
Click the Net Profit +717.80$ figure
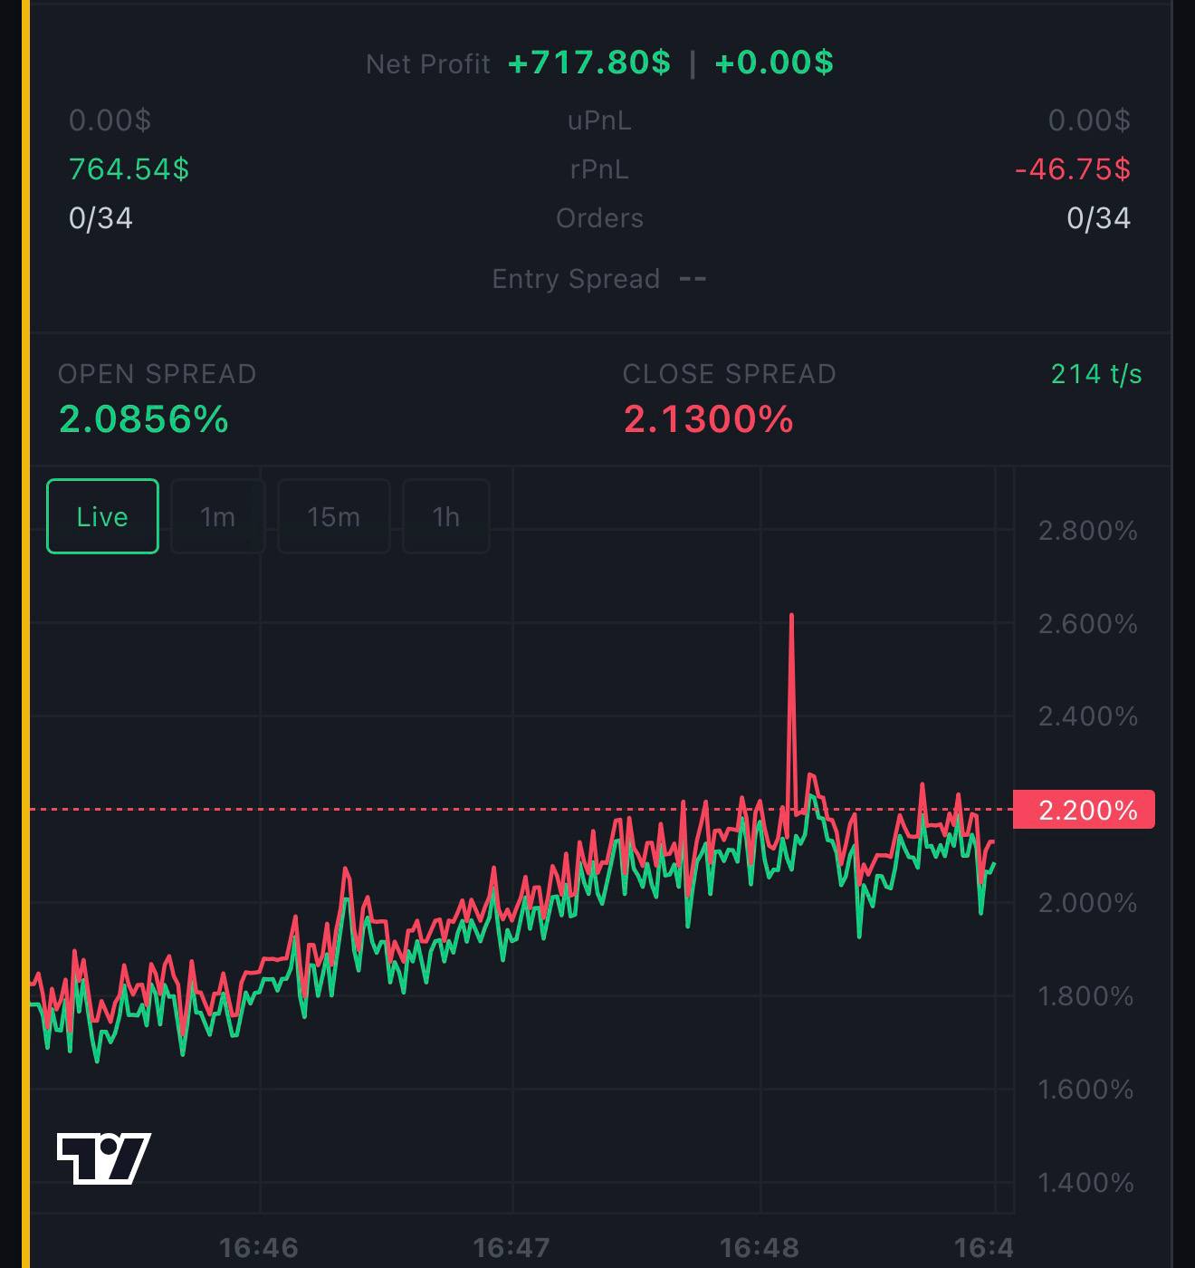click(589, 62)
